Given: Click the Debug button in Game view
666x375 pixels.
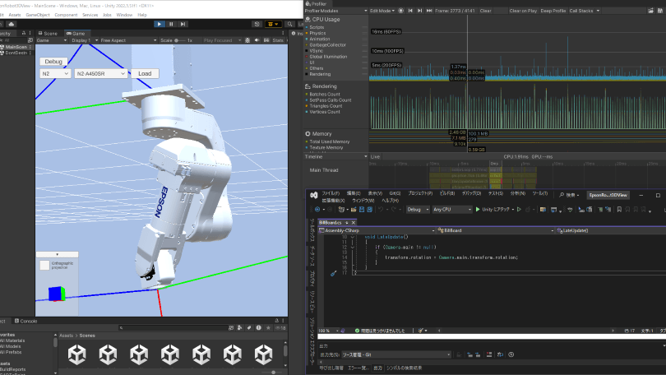Looking at the screenshot, I should (53, 62).
